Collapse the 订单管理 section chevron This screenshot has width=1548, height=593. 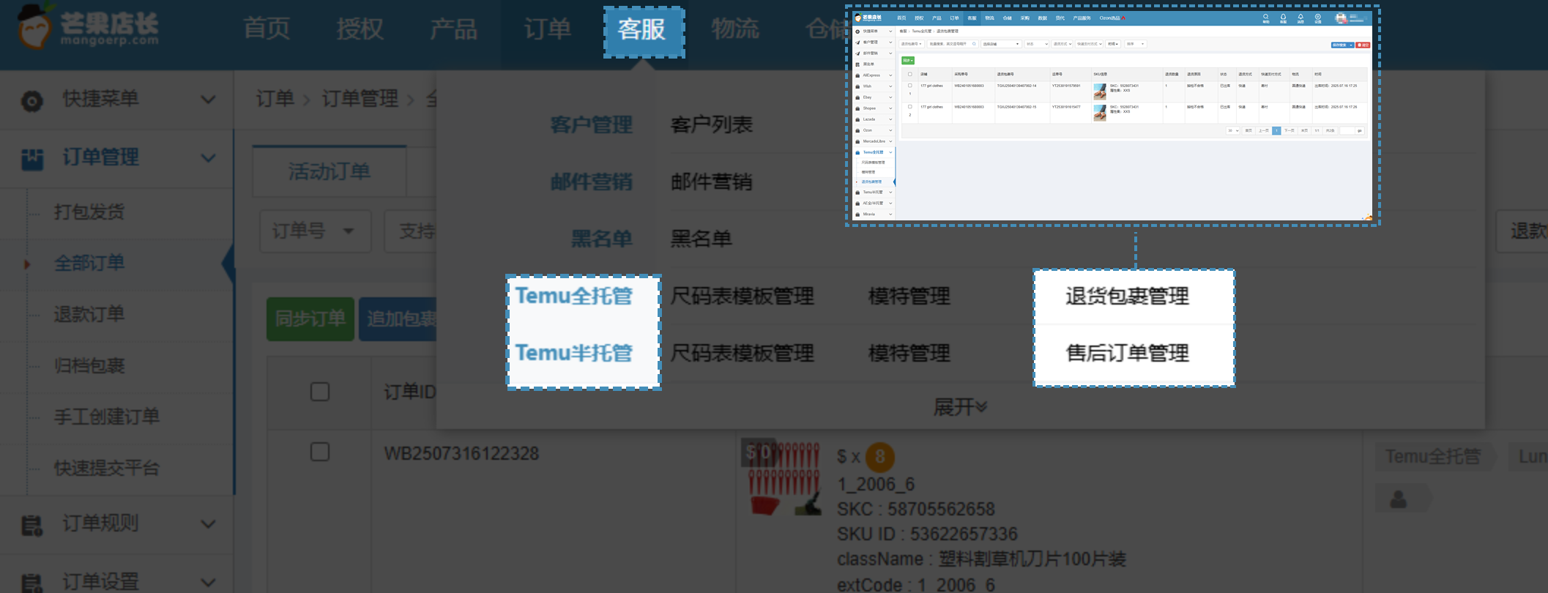(208, 158)
